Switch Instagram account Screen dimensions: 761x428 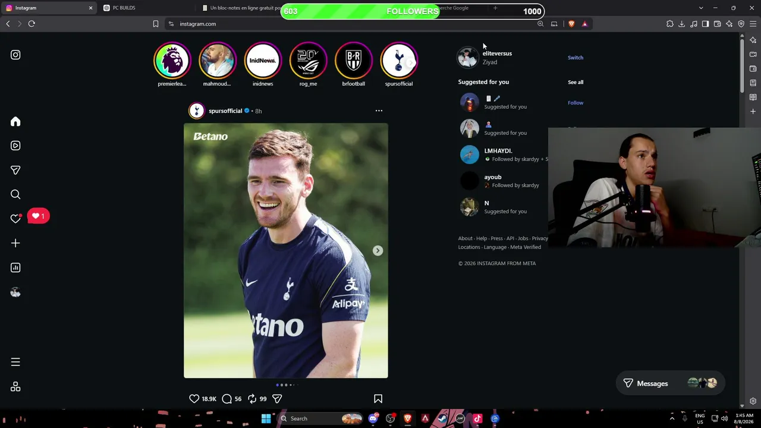click(x=576, y=58)
